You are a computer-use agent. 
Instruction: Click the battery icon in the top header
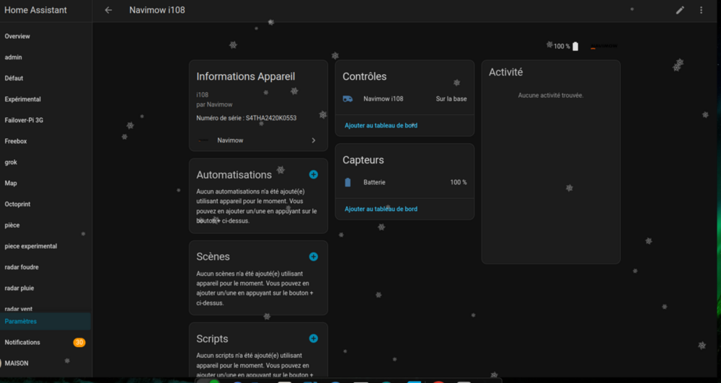575,46
